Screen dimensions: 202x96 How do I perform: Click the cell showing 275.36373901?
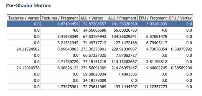coord(93,49)
